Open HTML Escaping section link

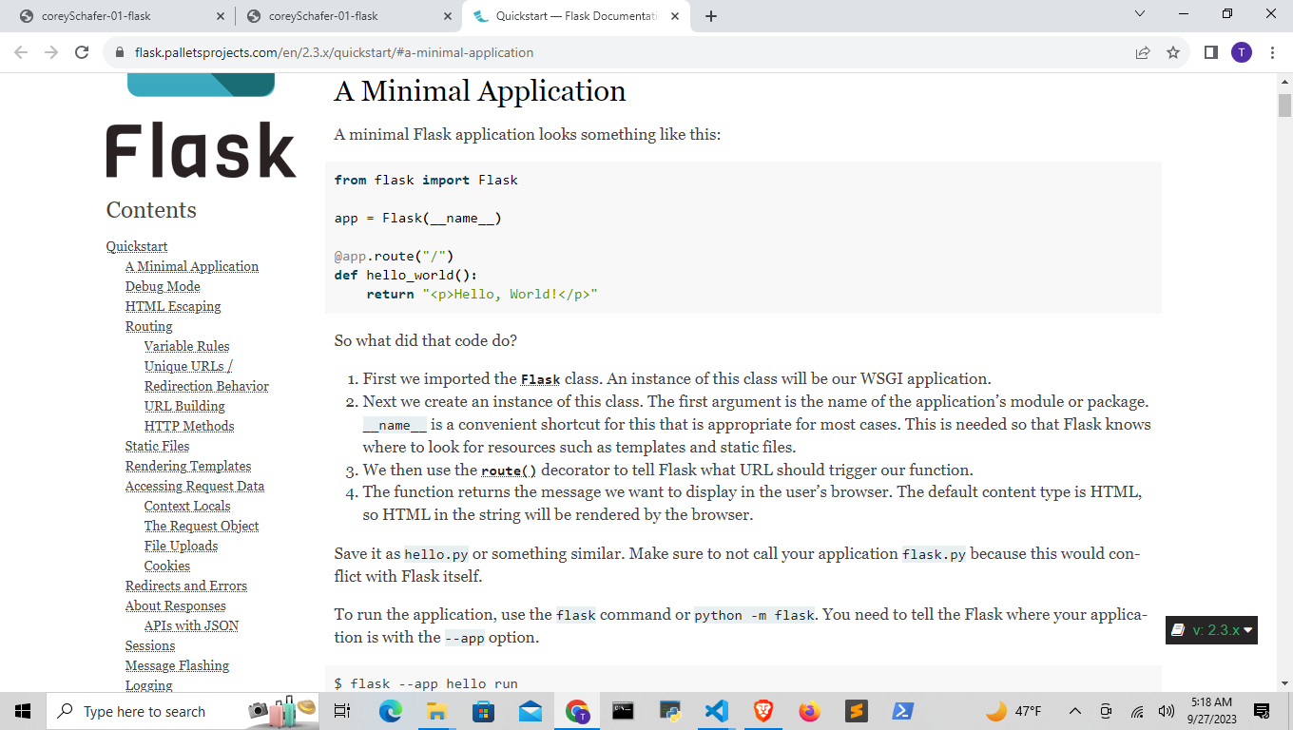click(173, 307)
